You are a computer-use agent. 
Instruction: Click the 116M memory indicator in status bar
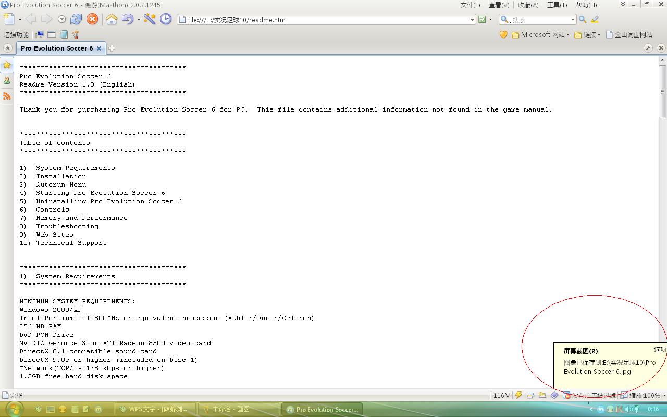(502, 396)
